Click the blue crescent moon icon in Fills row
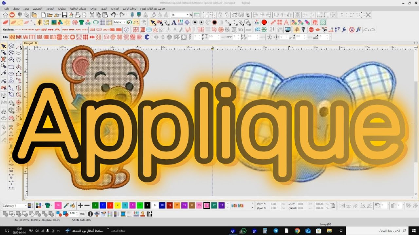This screenshot has height=235, width=419. click(x=147, y=37)
